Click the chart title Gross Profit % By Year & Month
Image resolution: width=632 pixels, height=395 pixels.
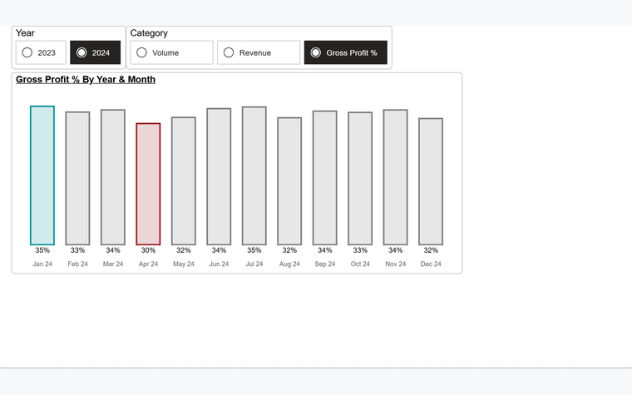86,79
